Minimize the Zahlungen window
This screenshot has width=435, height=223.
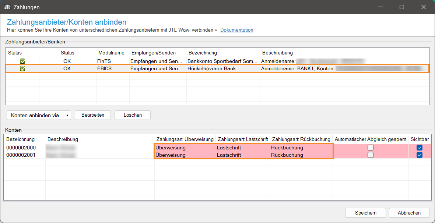[x=381, y=7]
